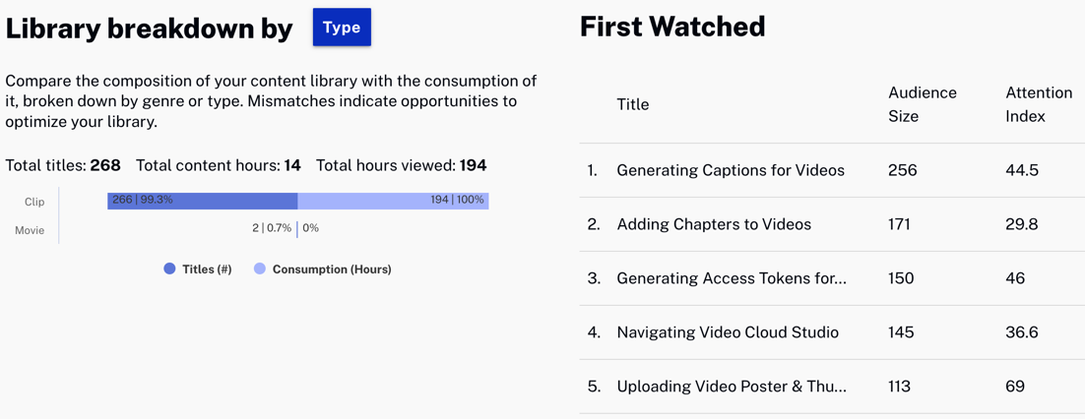Toggle the Consumption (Hours) legend dot
Image resolution: width=1085 pixels, height=419 pixels.
coord(260,269)
